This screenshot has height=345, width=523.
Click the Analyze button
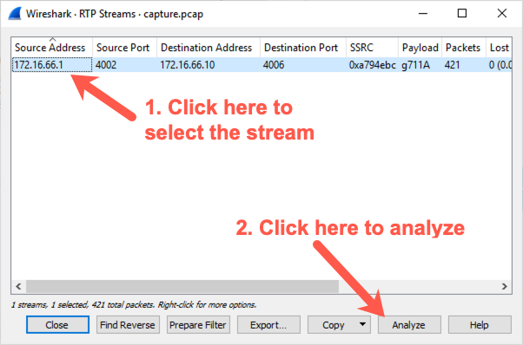(409, 325)
